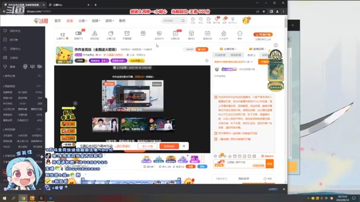The width and height of the screenshot is (360, 202).
Task: Open the gift box icon in toolbar
Action: pos(143,33)
